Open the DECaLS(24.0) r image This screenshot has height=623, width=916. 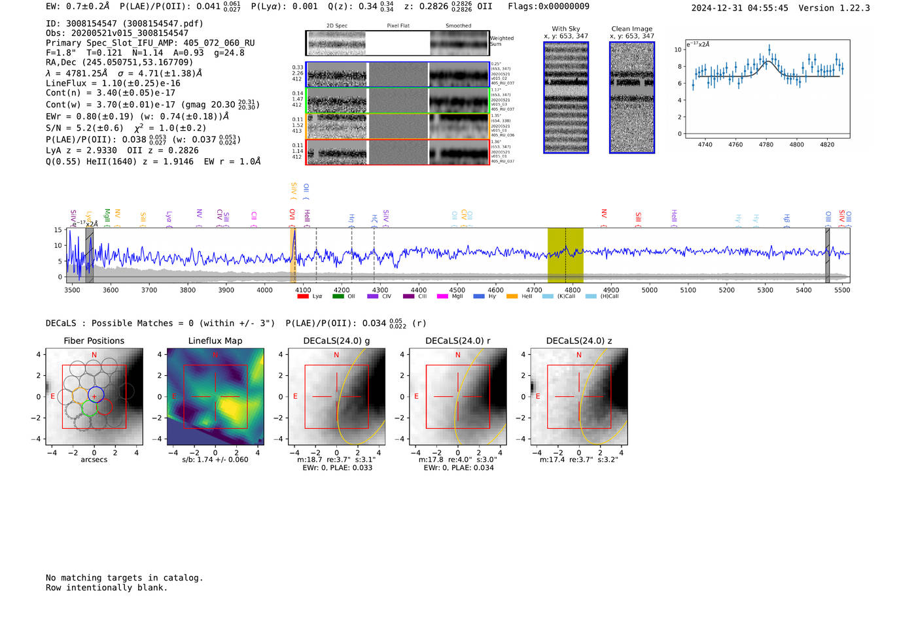(x=458, y=397)
